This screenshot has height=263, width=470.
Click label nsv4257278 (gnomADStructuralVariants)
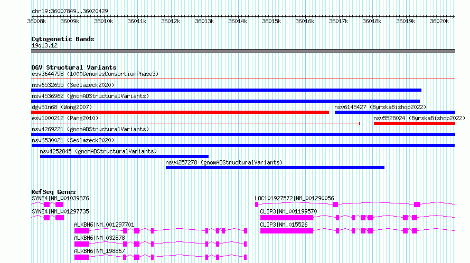click(x=224, y=162)
